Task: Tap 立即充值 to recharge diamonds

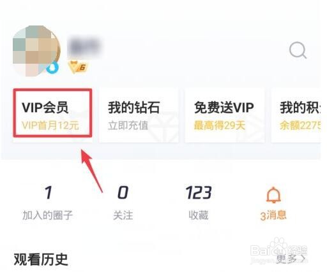Action: 128,125
